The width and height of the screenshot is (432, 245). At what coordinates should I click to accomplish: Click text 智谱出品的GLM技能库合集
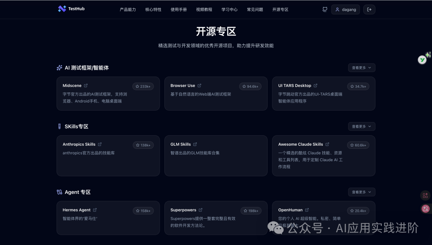tap(195, 153)
